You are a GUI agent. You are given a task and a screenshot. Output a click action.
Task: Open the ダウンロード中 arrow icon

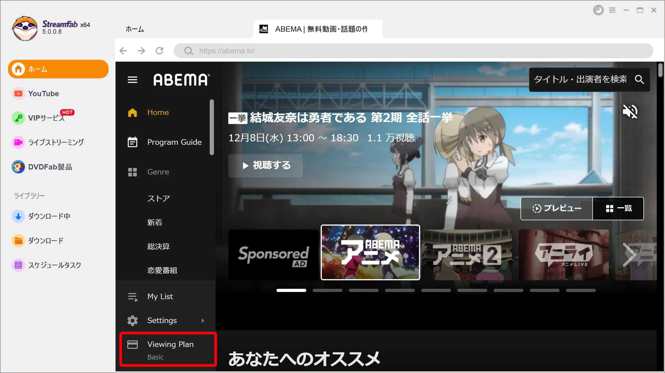[18, 216]
